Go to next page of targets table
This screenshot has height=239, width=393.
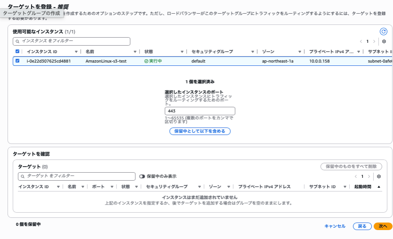tap(368, 176)
